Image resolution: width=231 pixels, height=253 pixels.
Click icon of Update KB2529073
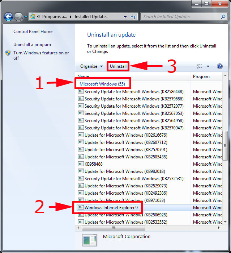[81, 185]
